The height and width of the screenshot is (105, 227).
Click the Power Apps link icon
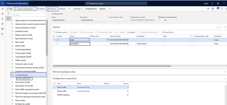click(x=208, y=9)
